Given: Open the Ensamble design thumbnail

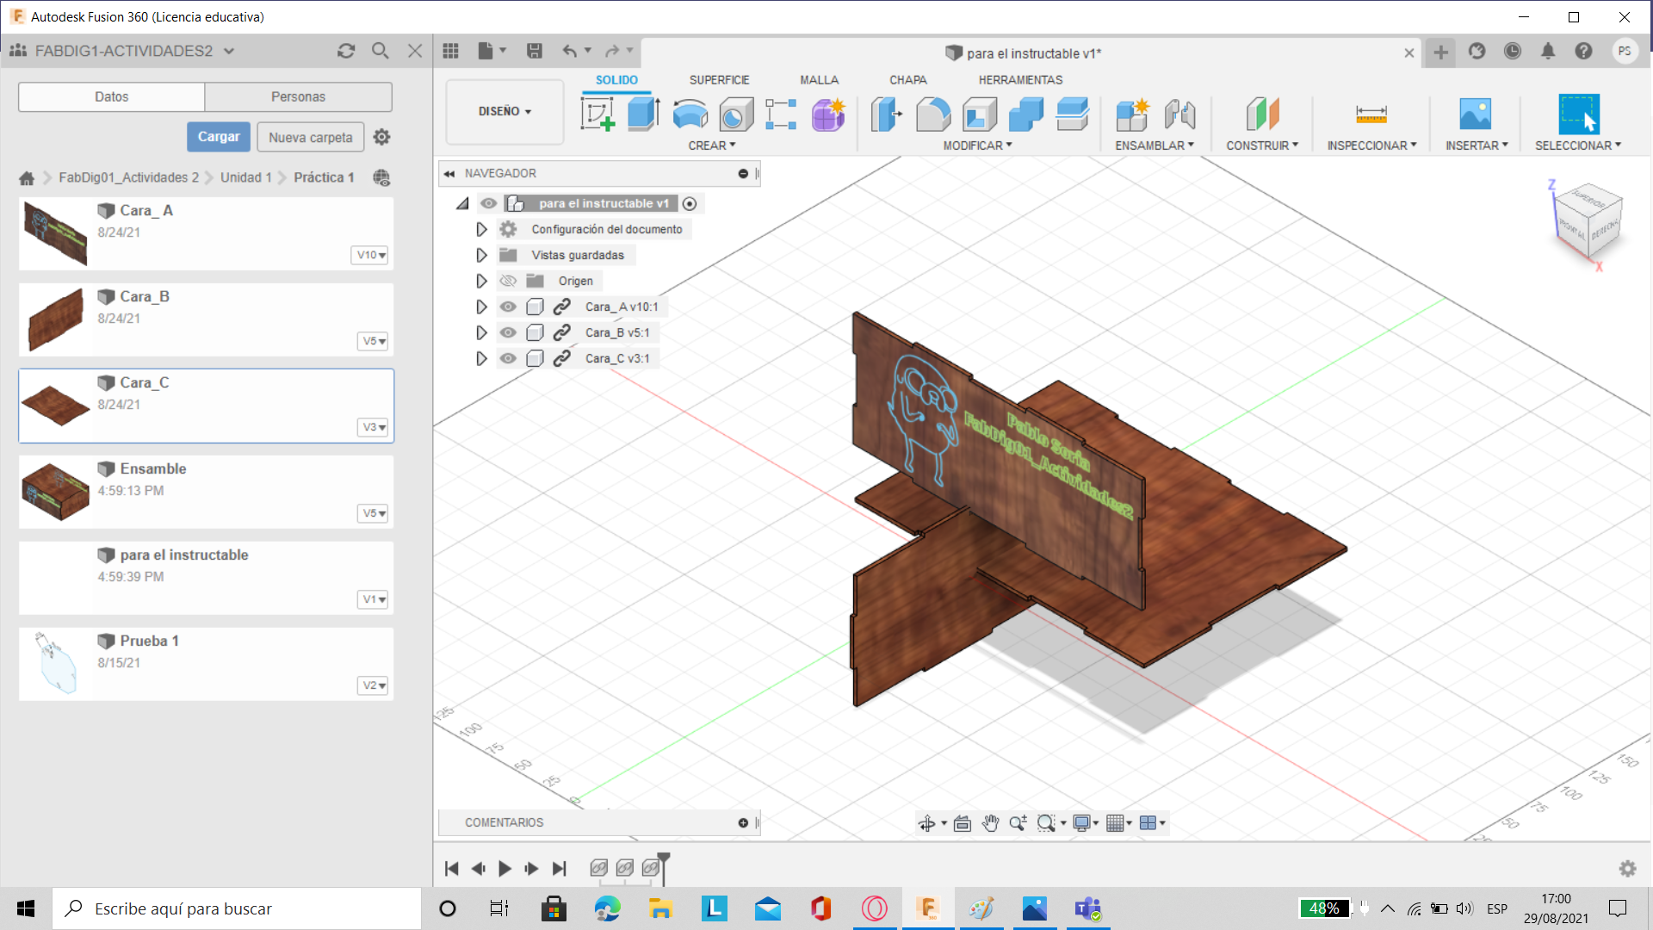Looking at the screenshot, I should click(x=55, y=492).
